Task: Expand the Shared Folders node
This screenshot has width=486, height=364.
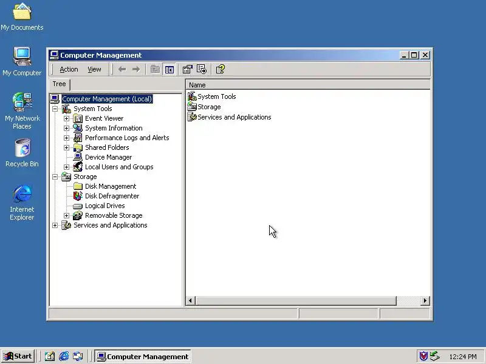Action: 66,147
